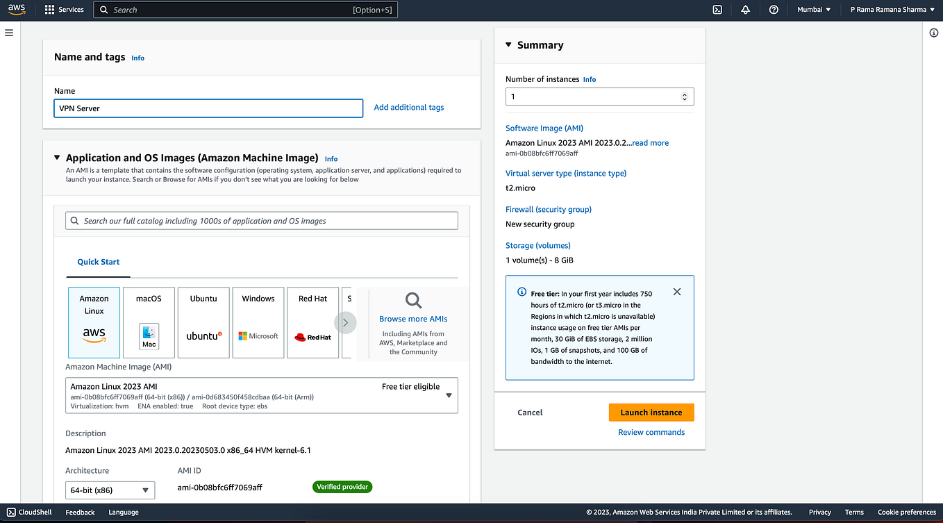This screenshot has height=523, width=943.
Task: Expand the sidebar with the hamburger icon
Action: click(9, 32)
